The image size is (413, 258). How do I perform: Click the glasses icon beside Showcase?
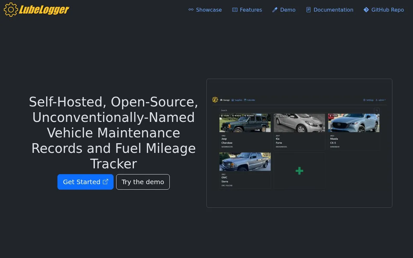coord(191,10)
